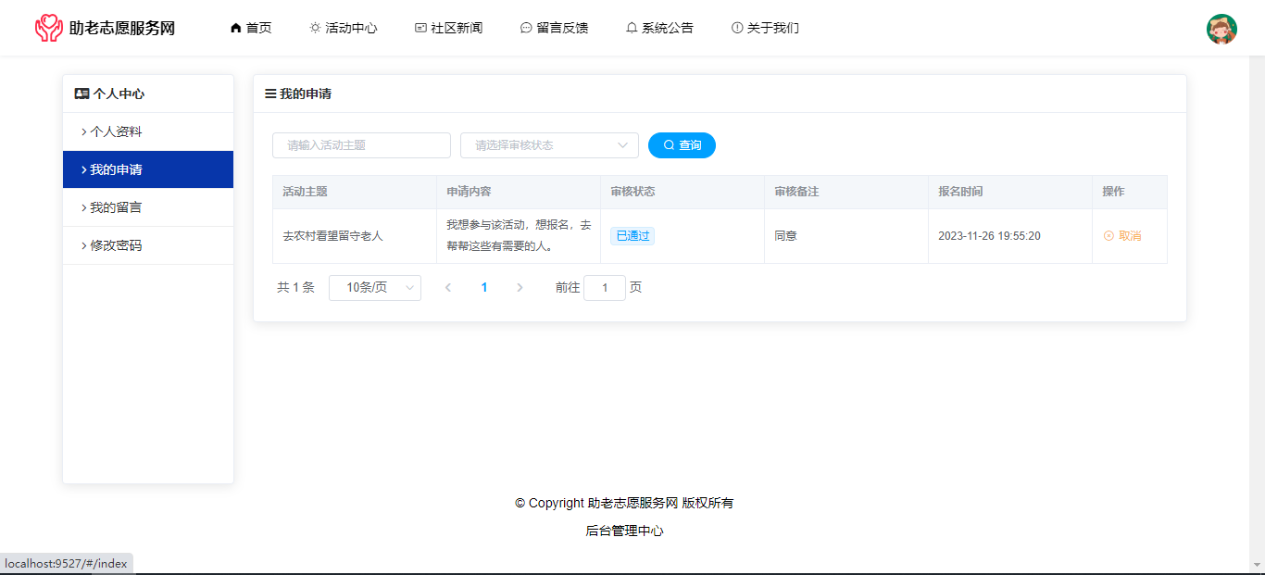Click the activity topic search field
The width and height of the screenshot is (1265, 575).
coord(361,145)
